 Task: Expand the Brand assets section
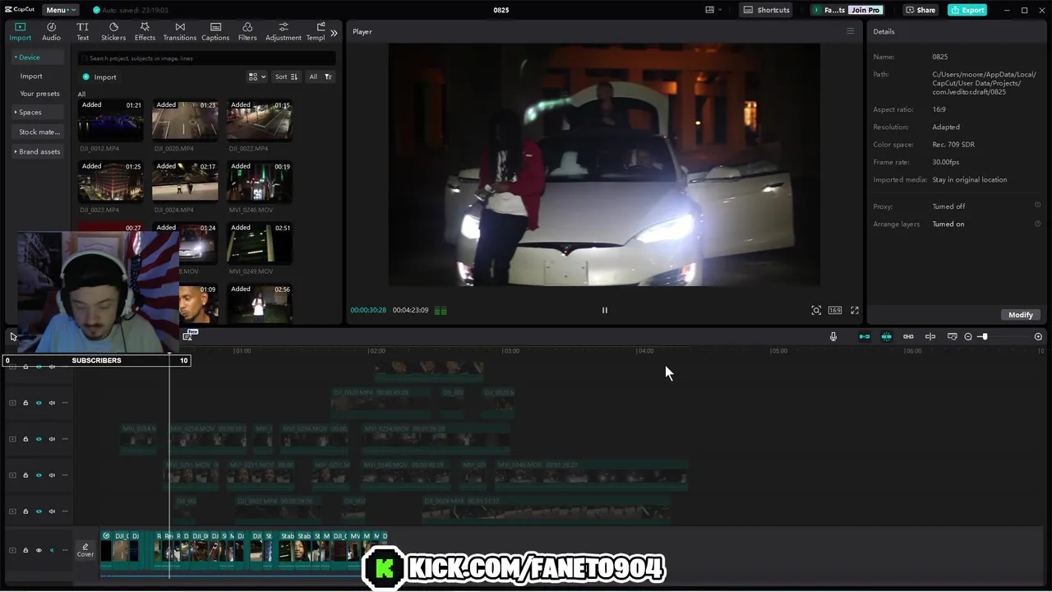[x=38, y=151]
